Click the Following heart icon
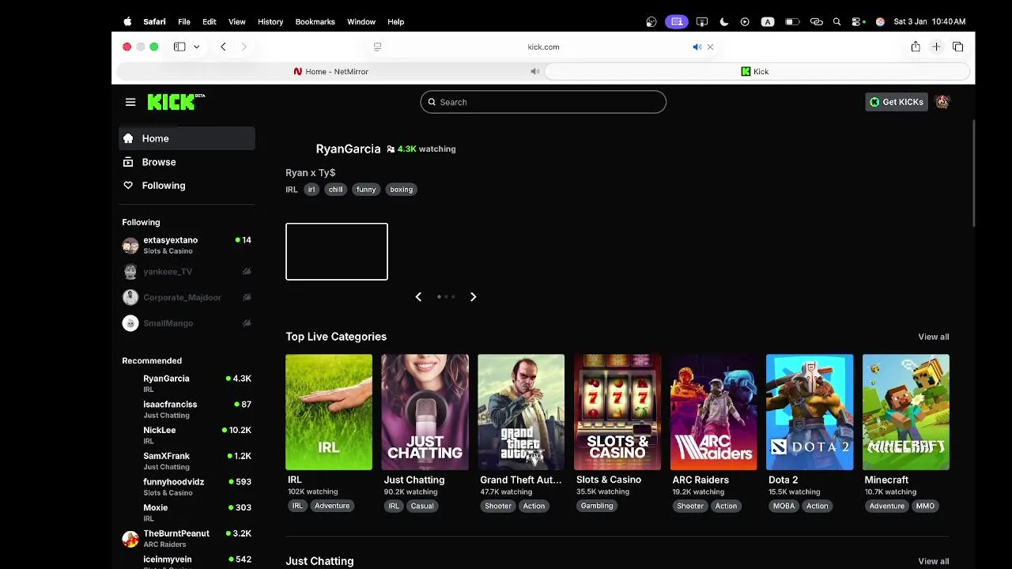The width and height of the screenshot is (1012, 569). pos(128,186)
